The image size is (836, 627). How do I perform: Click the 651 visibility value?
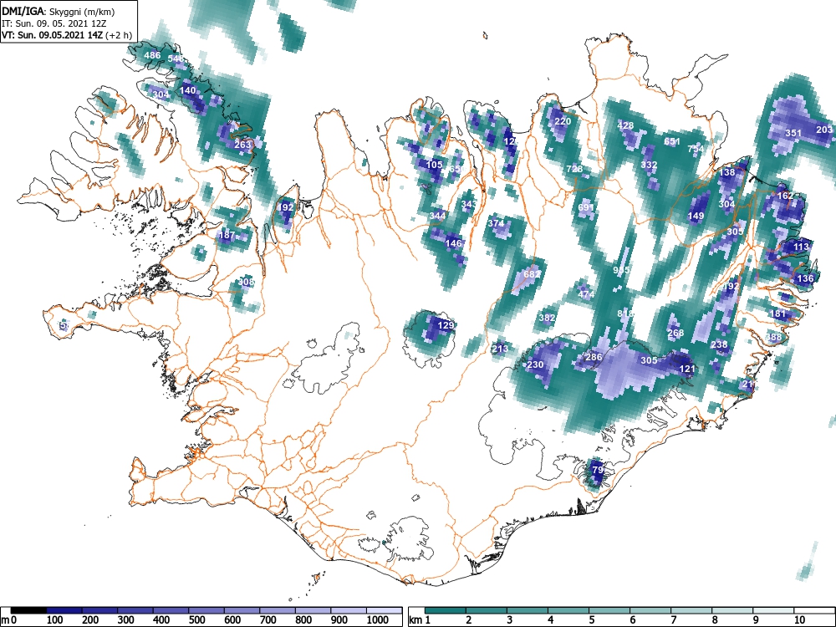672,141
